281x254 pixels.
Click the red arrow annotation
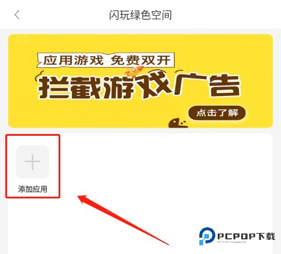pos(123,219)
